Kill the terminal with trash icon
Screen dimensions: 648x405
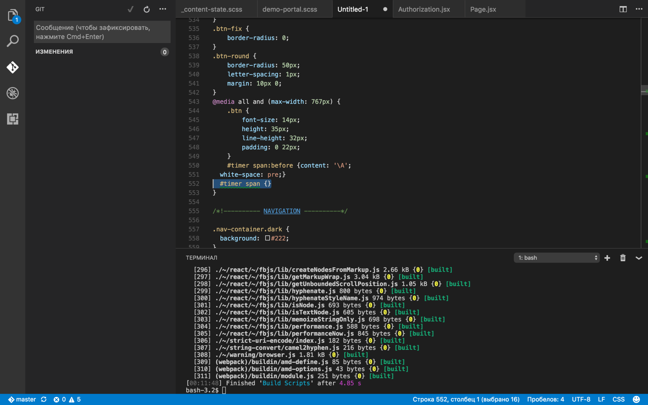(623, 258)
